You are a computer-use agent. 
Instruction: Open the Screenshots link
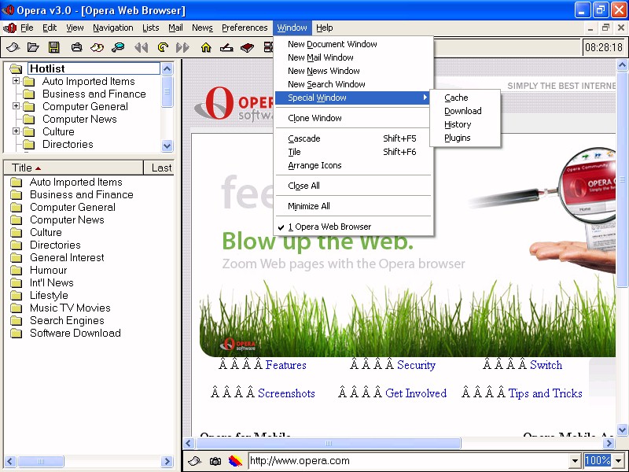click(286, 393)
